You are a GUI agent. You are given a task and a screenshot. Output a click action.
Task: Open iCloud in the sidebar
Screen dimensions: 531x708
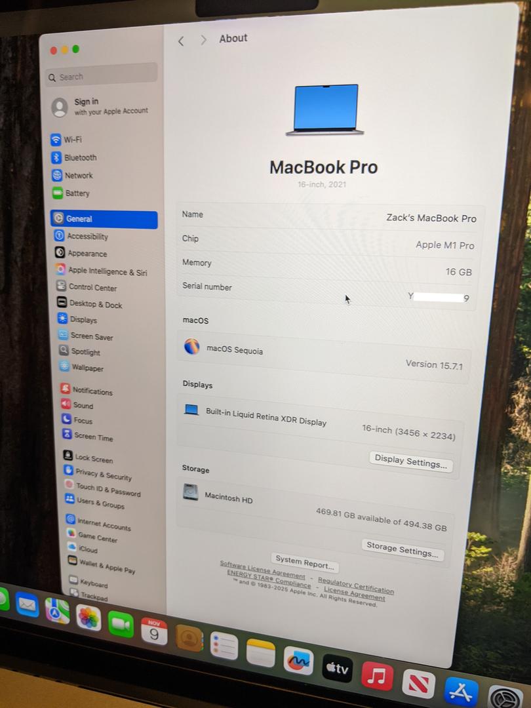(83, 549)
